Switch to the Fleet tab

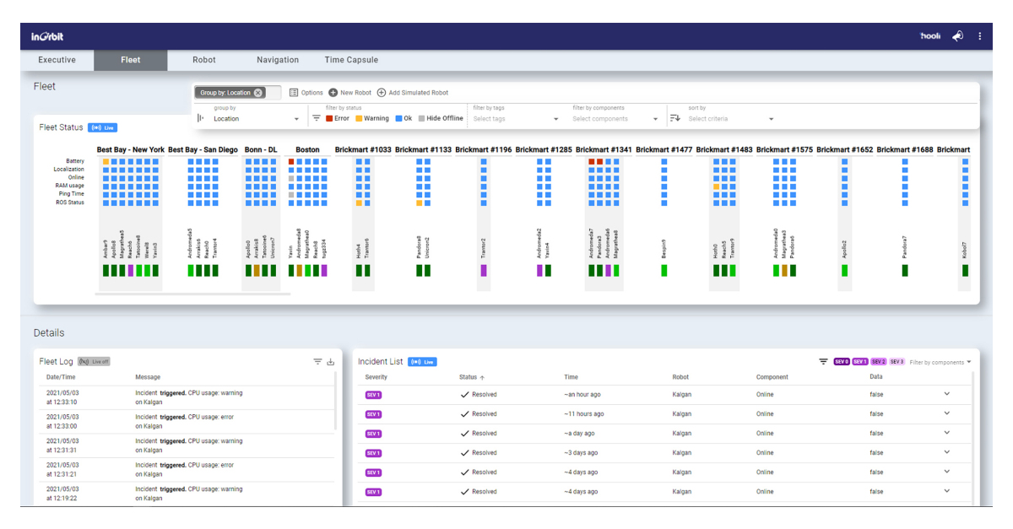(131, 60)
